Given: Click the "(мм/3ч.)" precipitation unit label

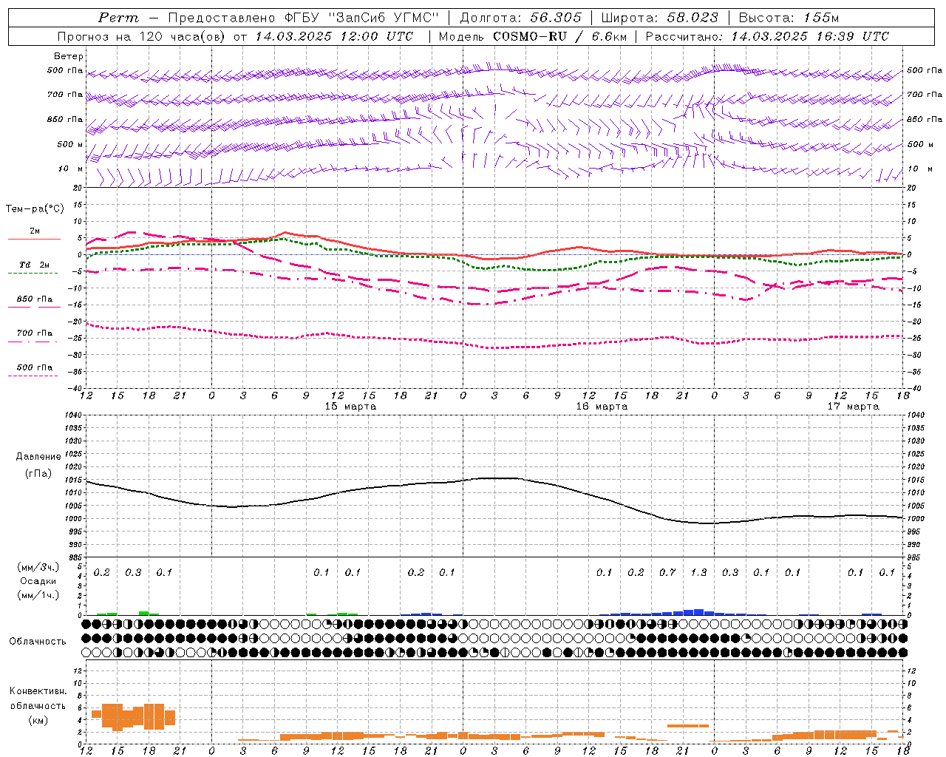Looking at the screenshot, I should pos(38,567).
